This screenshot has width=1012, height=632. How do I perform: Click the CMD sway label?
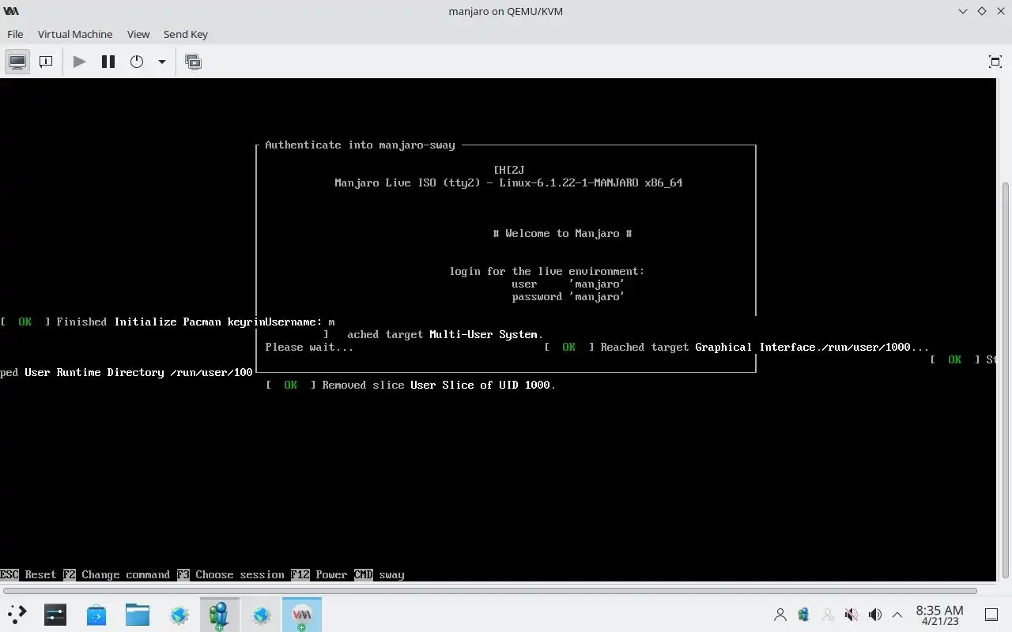379,574
